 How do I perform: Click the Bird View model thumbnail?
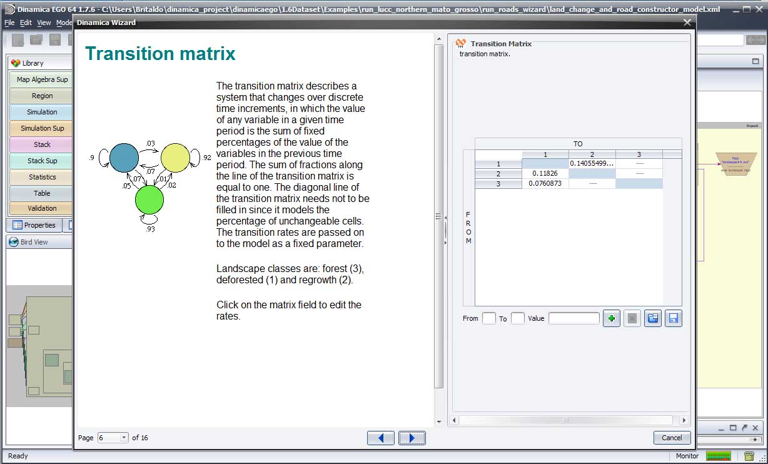(x=41, y=346)
